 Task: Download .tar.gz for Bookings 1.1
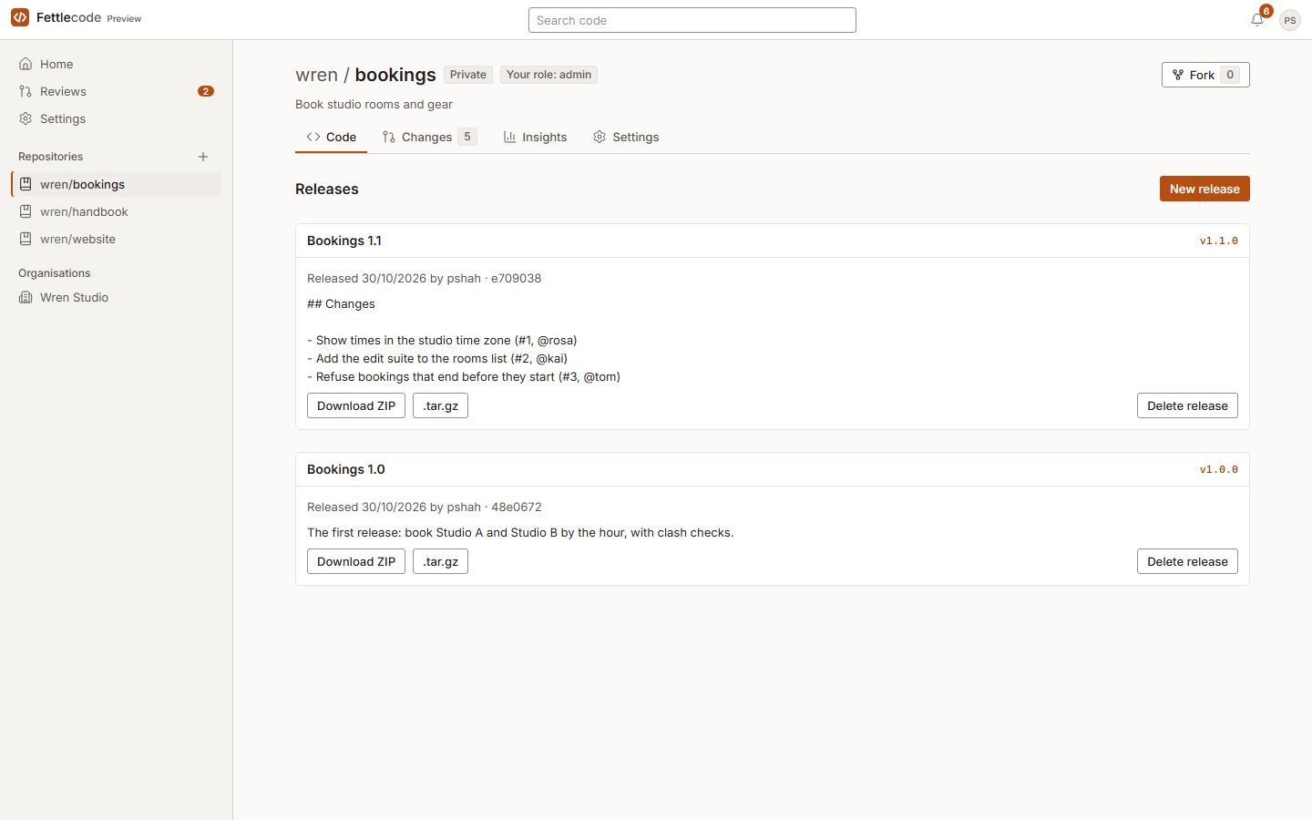tap(441, 405)
